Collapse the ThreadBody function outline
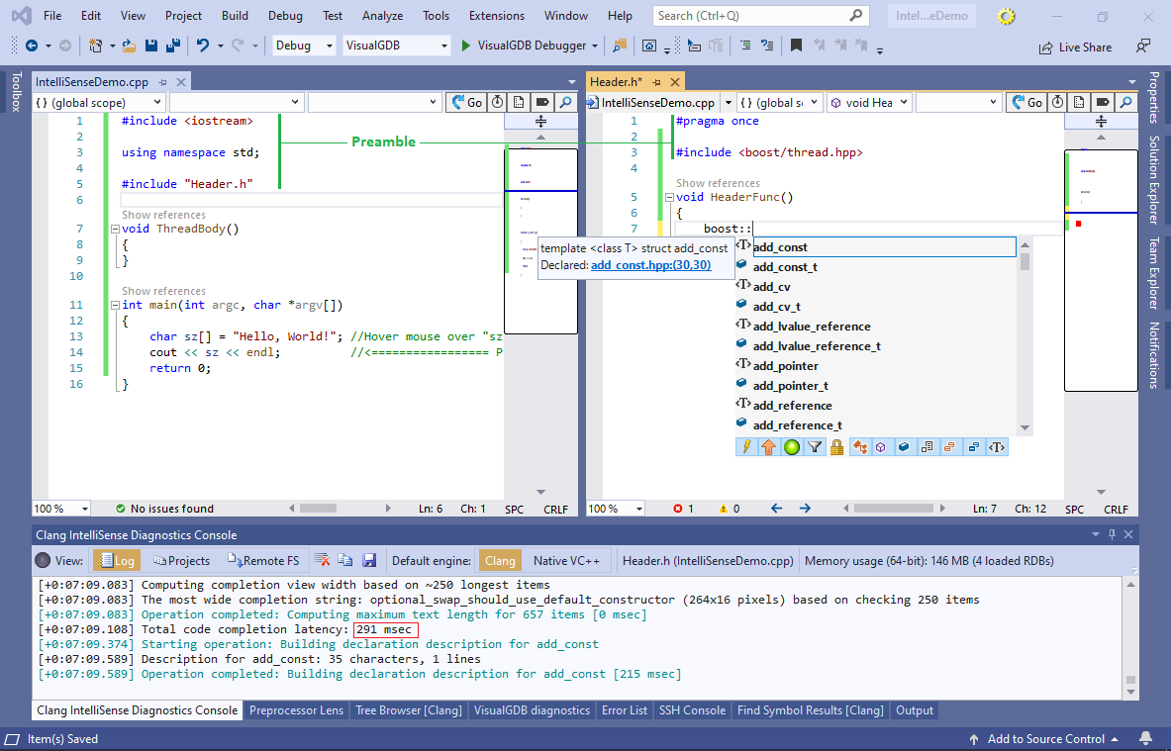The height and width of the screenshot is (751, 1171). (115, 230)
